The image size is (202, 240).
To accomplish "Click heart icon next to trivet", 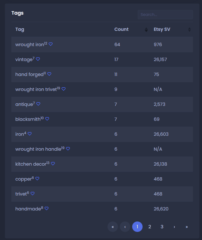I will coord(32,194).
